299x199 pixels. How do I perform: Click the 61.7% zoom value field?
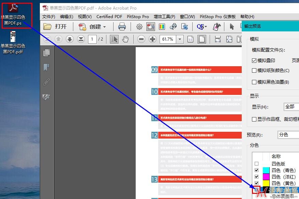pos(168,39)
